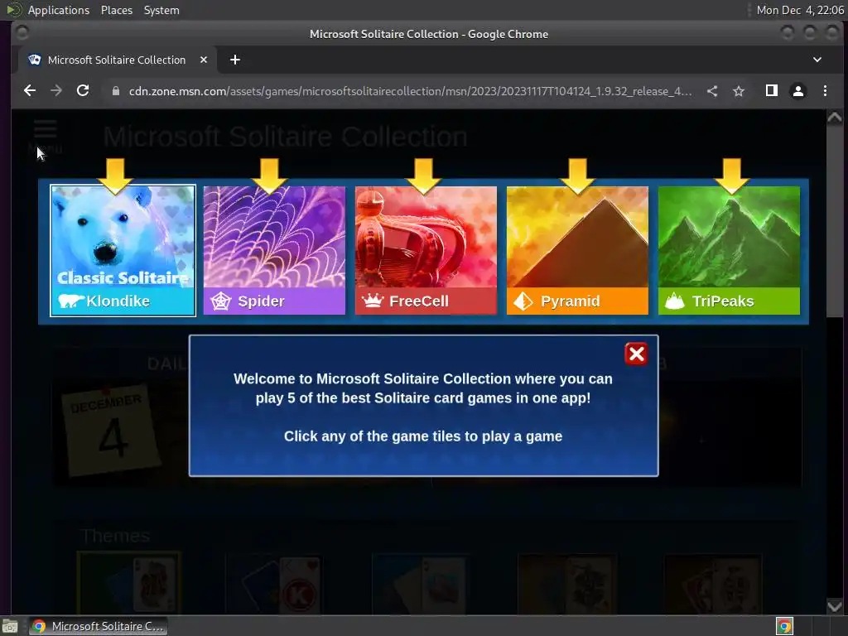Open a new tab with plus button
Viewport: 848px width, 636px height.
(x=234, y=60)
